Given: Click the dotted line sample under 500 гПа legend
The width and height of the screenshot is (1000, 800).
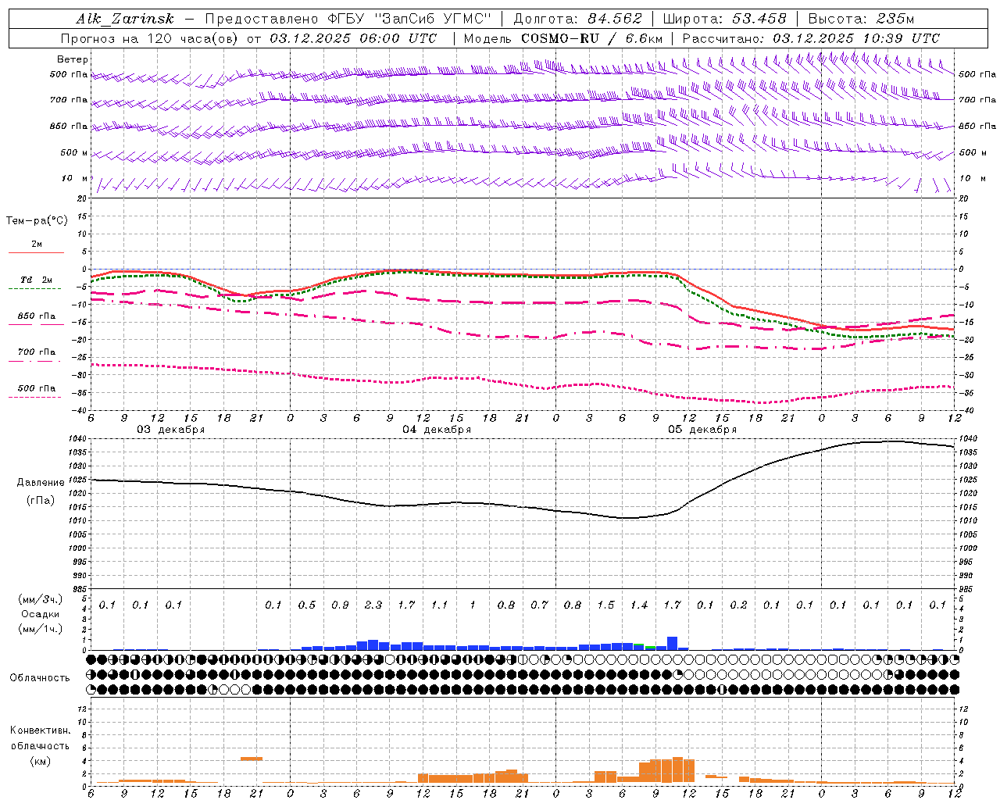Looking at the screenshot, I should (34, 397).
